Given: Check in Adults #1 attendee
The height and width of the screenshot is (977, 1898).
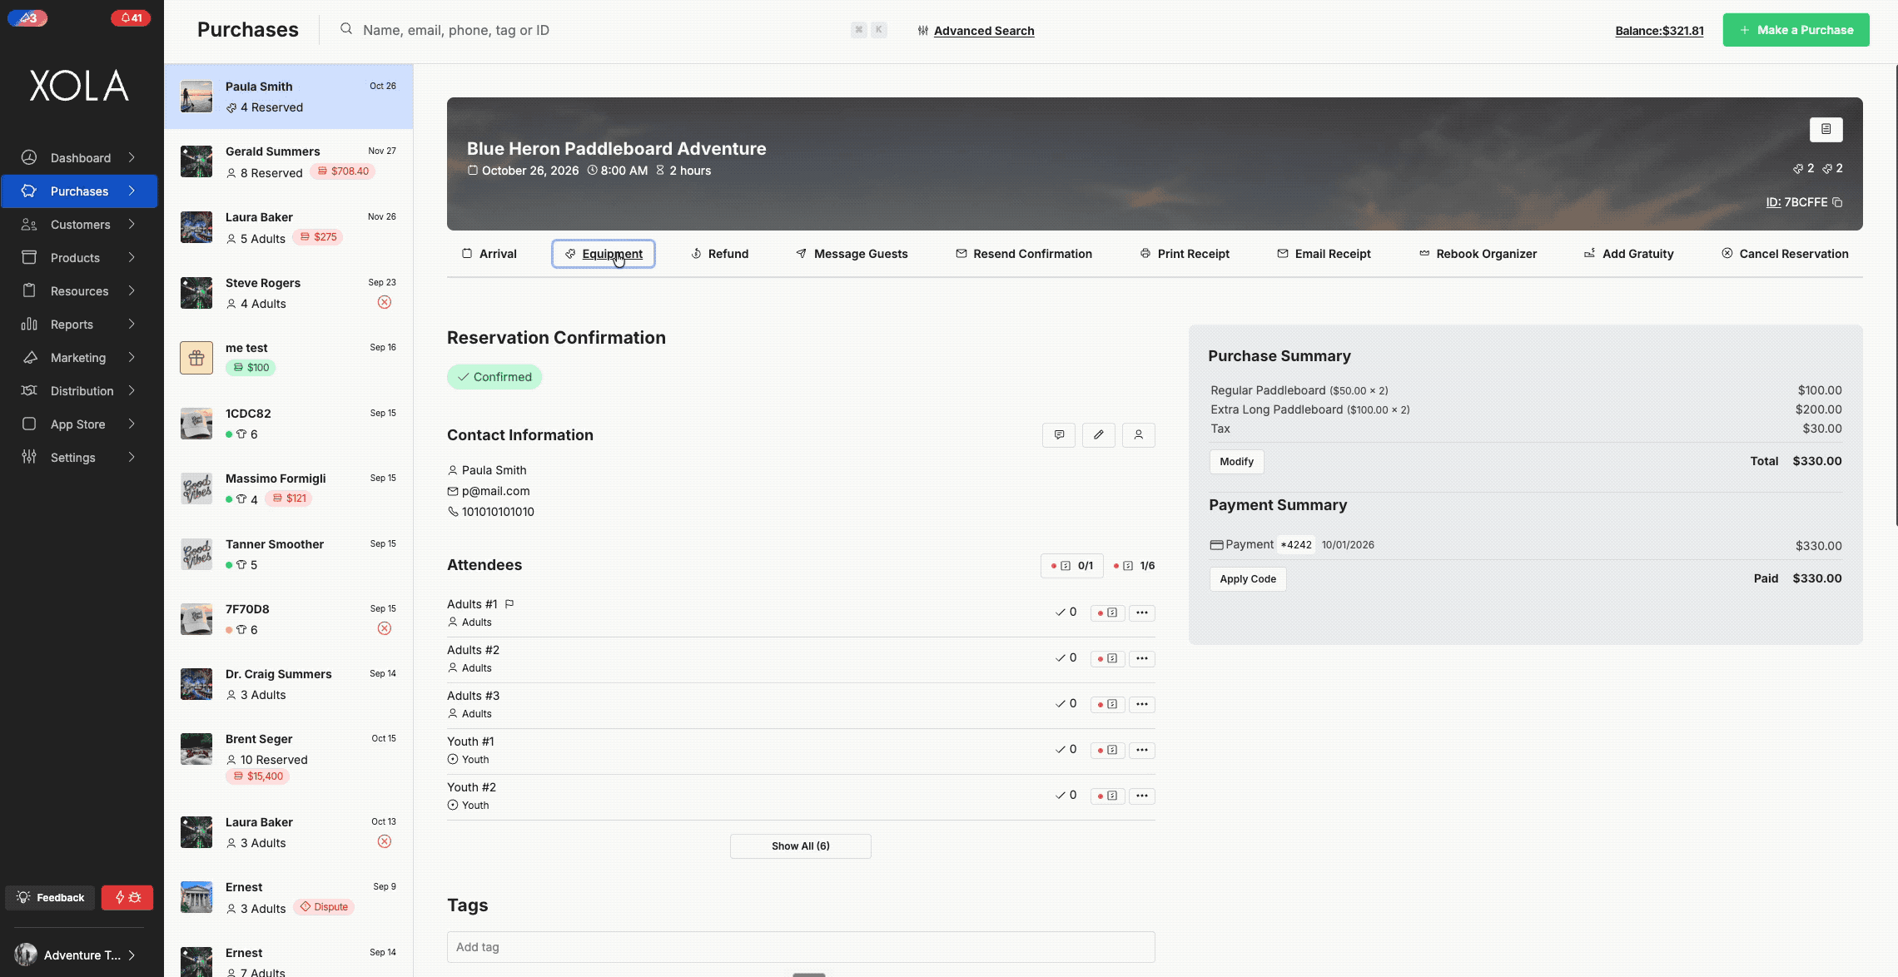Looking at the screenshot, I should click(x=1066, y=612).
